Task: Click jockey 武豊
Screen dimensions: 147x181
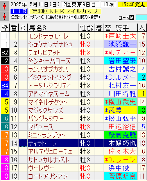Action: click(120, 110)
